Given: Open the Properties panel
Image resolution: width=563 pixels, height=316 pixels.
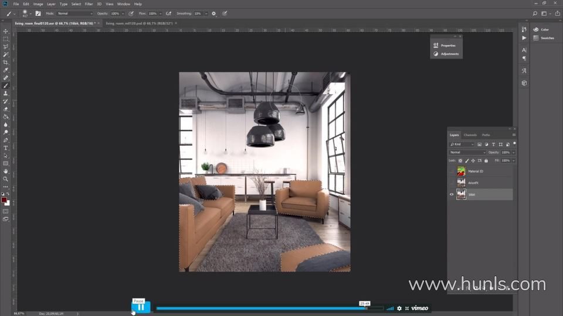Looking at the screenshot, I should (446, 45).
